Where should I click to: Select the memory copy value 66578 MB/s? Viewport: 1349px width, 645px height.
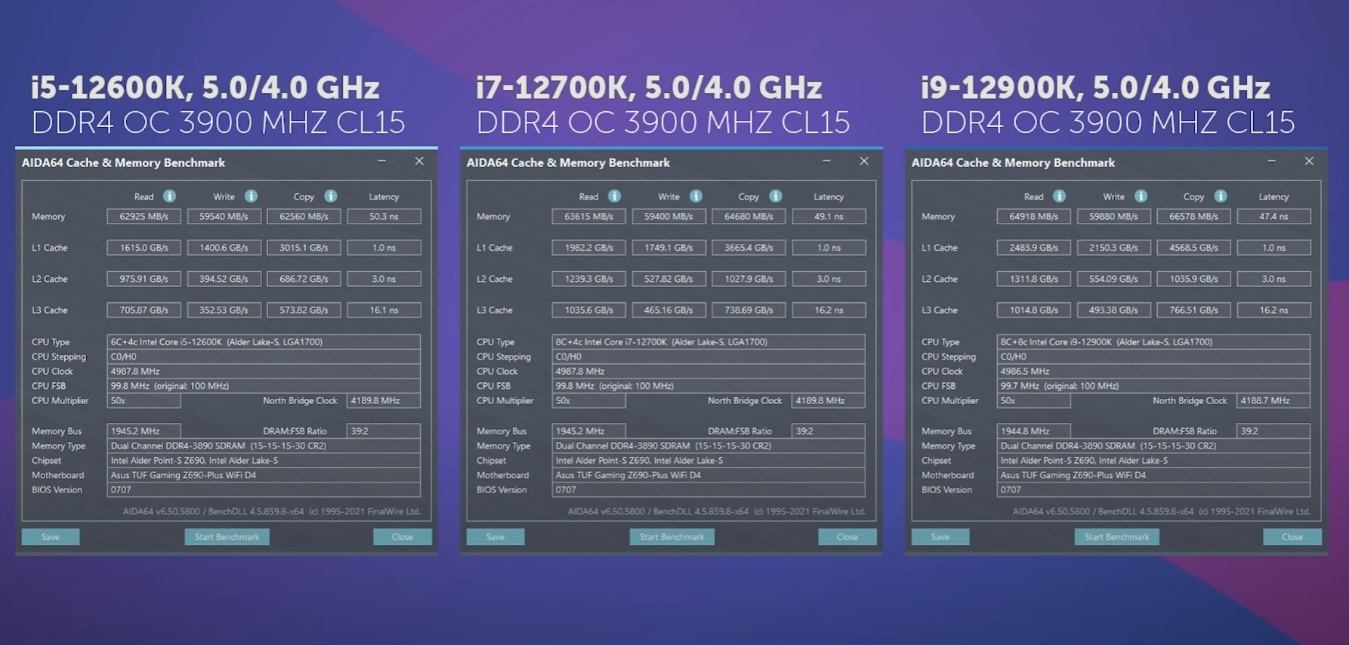(x=1193, y=217)
